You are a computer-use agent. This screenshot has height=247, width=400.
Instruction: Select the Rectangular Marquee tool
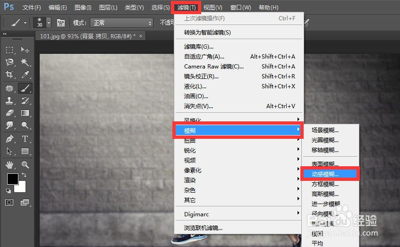coord(9,50)
